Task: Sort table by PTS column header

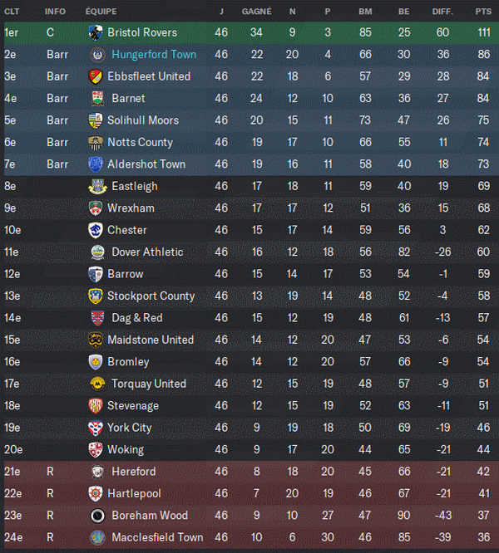Action: [x=483, y=12]
